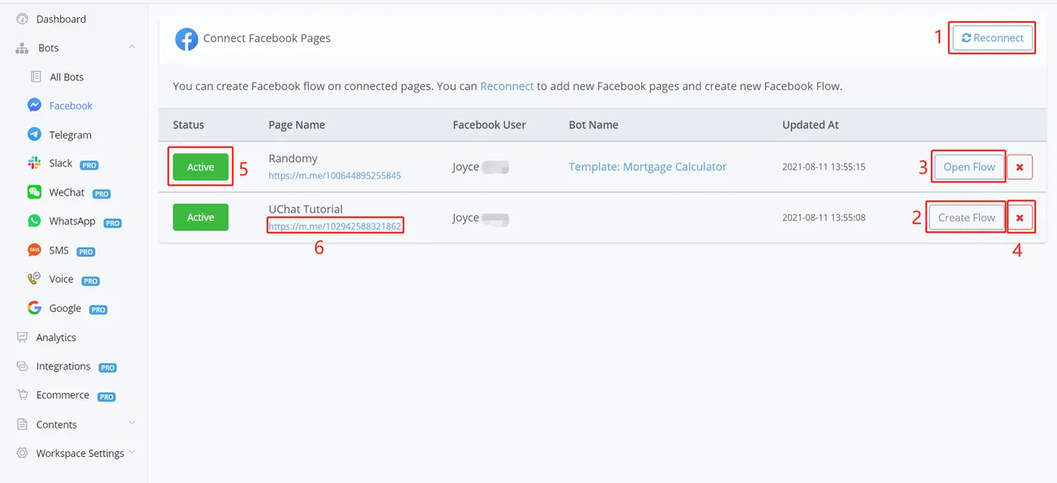Click the inline Reconnect link in description
The width and height of the screenshot is (1057, 483).
tap(507, 86)
